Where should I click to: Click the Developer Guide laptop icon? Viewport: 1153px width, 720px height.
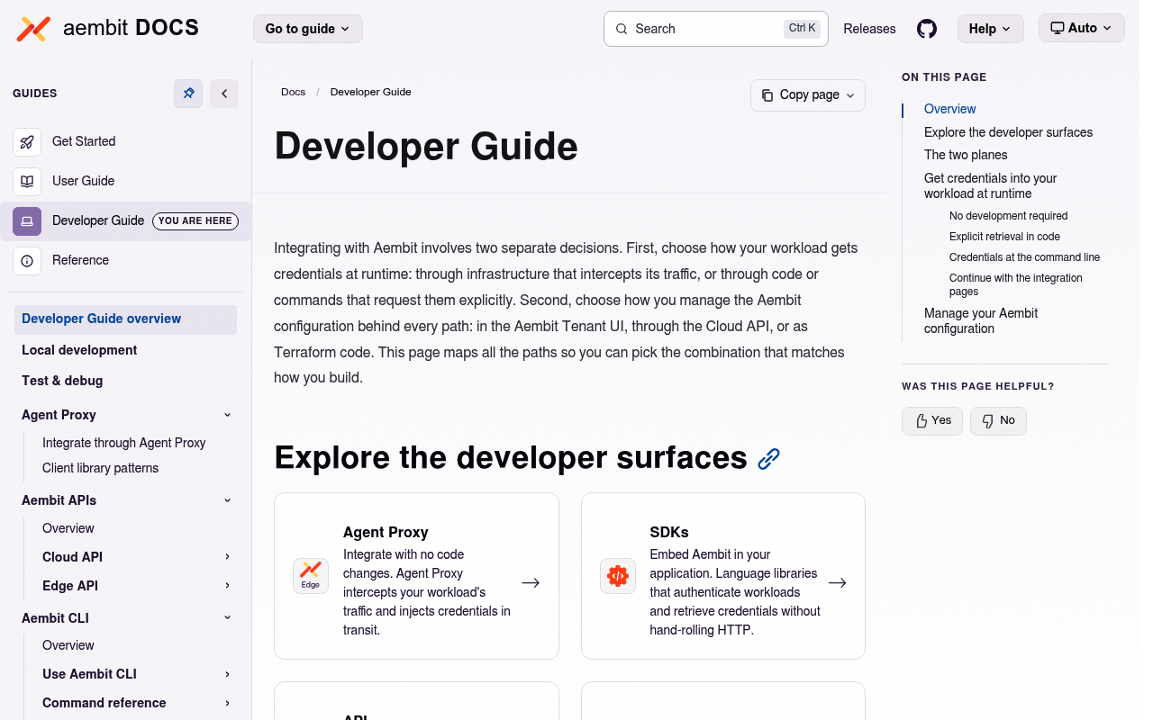point(27,220)
